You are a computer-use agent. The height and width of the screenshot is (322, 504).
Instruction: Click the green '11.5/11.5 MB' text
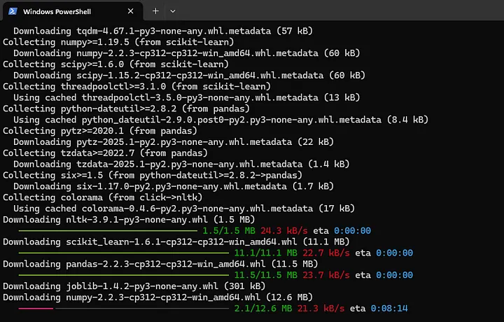tap(266, 275)
